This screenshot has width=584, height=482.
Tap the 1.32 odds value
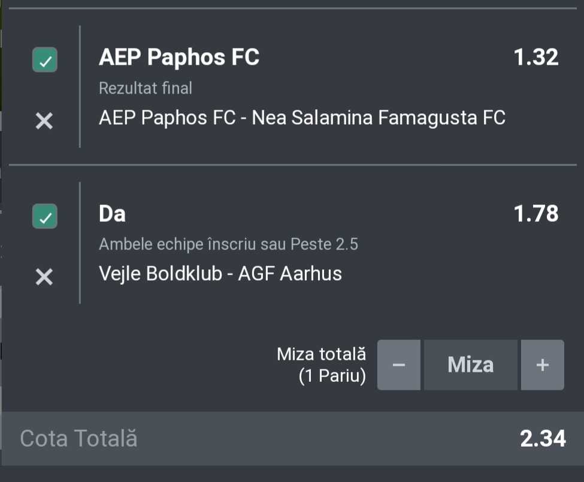click(535, 58)
